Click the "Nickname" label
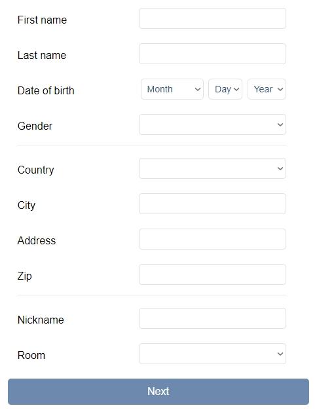 pos(41,320)
